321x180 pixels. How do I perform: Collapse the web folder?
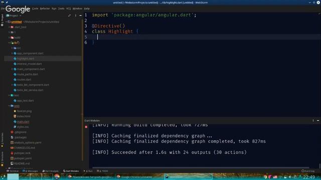9,106
